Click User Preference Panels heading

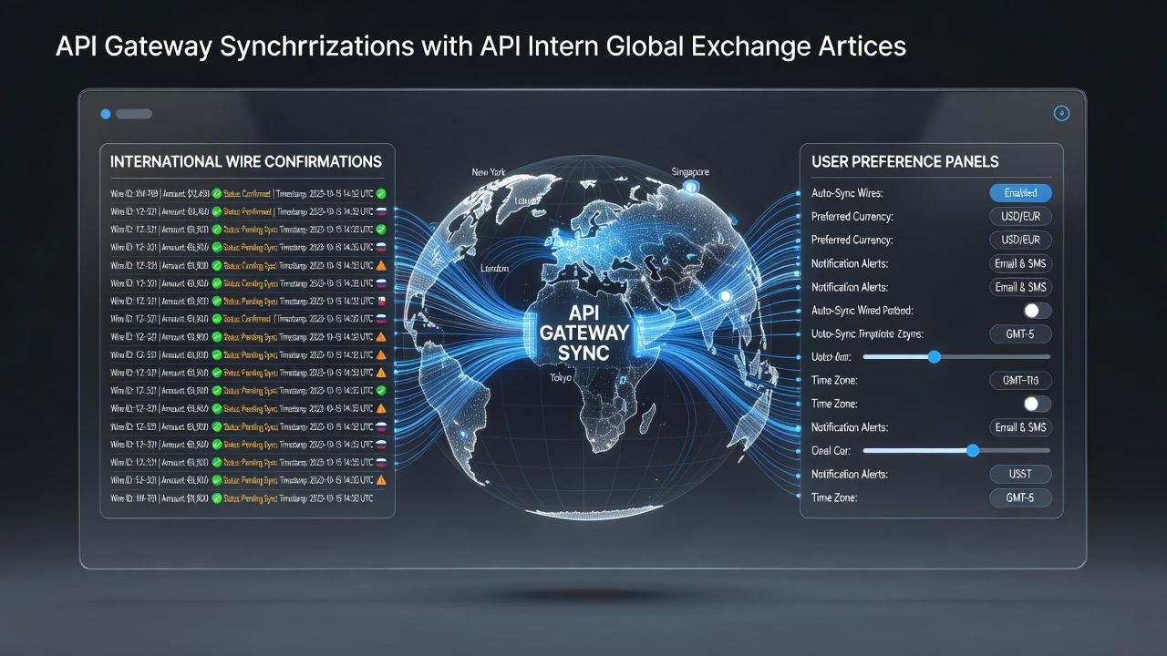coord(905,161)
